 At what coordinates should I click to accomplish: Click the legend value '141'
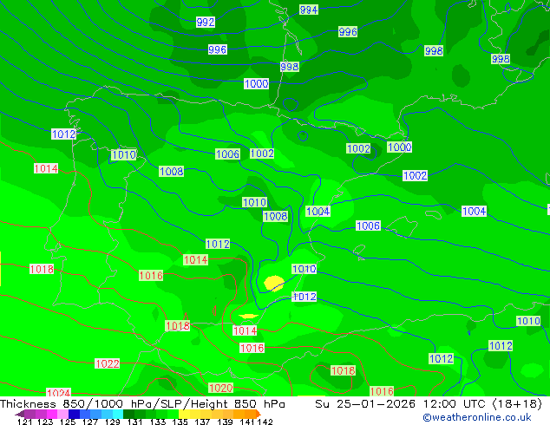tap(247, 422)
